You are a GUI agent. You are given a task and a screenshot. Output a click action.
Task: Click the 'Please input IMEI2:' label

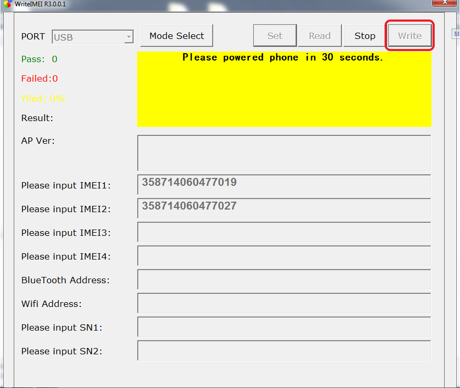pos(66,209)
